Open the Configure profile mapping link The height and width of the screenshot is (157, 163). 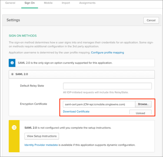click(x=107, y=52)
